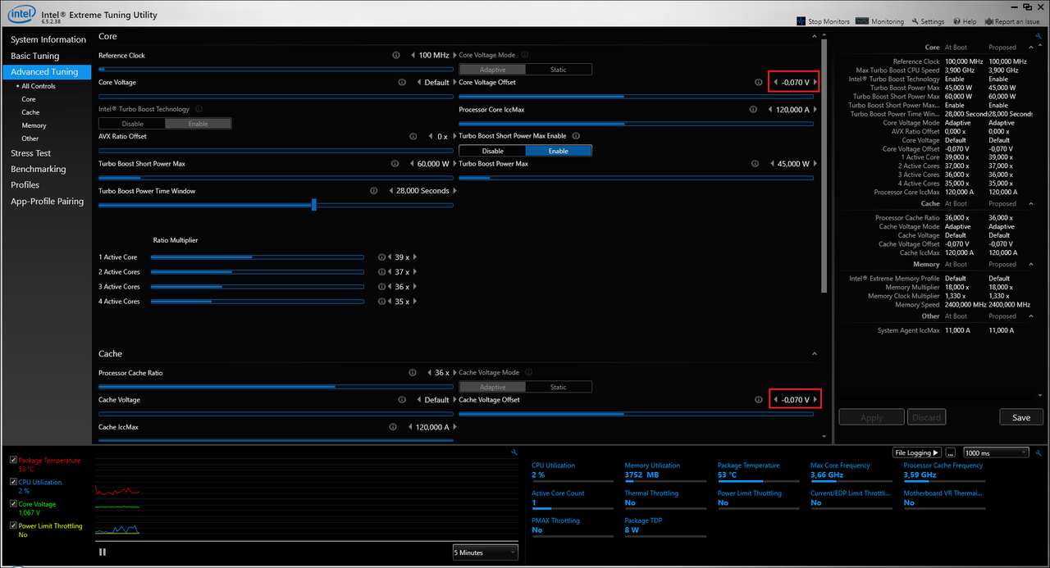Jump to Memory under Advanced Tuning

[x=34, y=125]
